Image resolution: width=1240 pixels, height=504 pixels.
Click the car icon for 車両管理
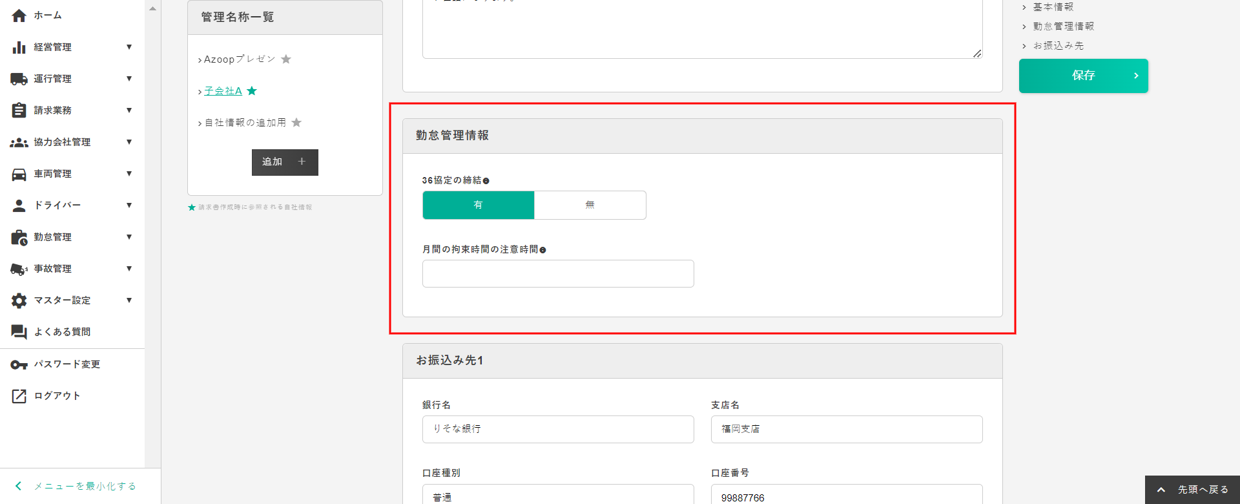[19, 174]
